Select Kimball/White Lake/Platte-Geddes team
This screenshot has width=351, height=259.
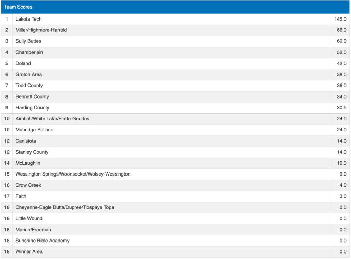click(x=52, y=119)
